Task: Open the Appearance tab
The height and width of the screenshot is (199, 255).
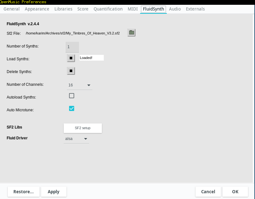Action: [37, 9]
